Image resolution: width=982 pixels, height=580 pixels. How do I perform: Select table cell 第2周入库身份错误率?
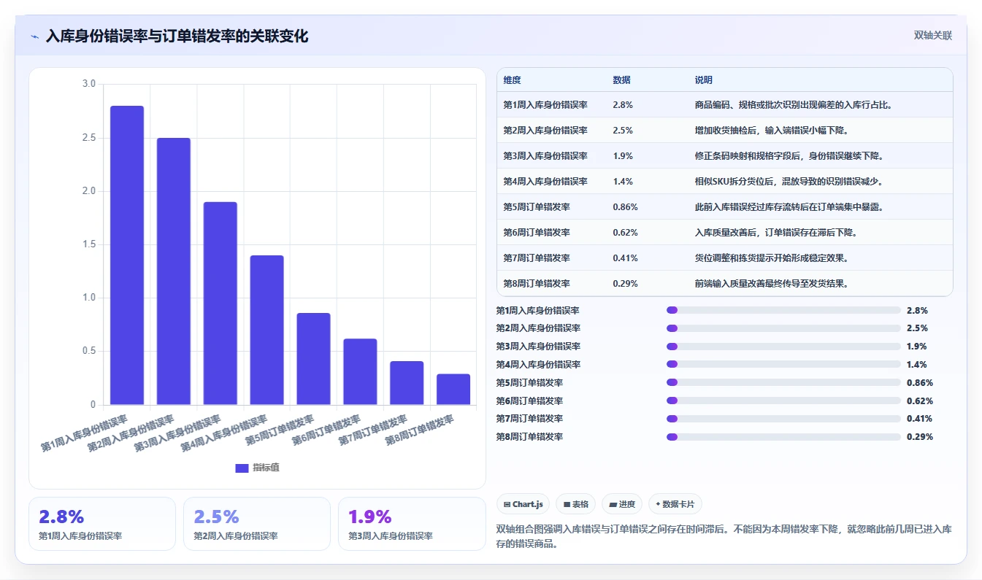(545, 131)
